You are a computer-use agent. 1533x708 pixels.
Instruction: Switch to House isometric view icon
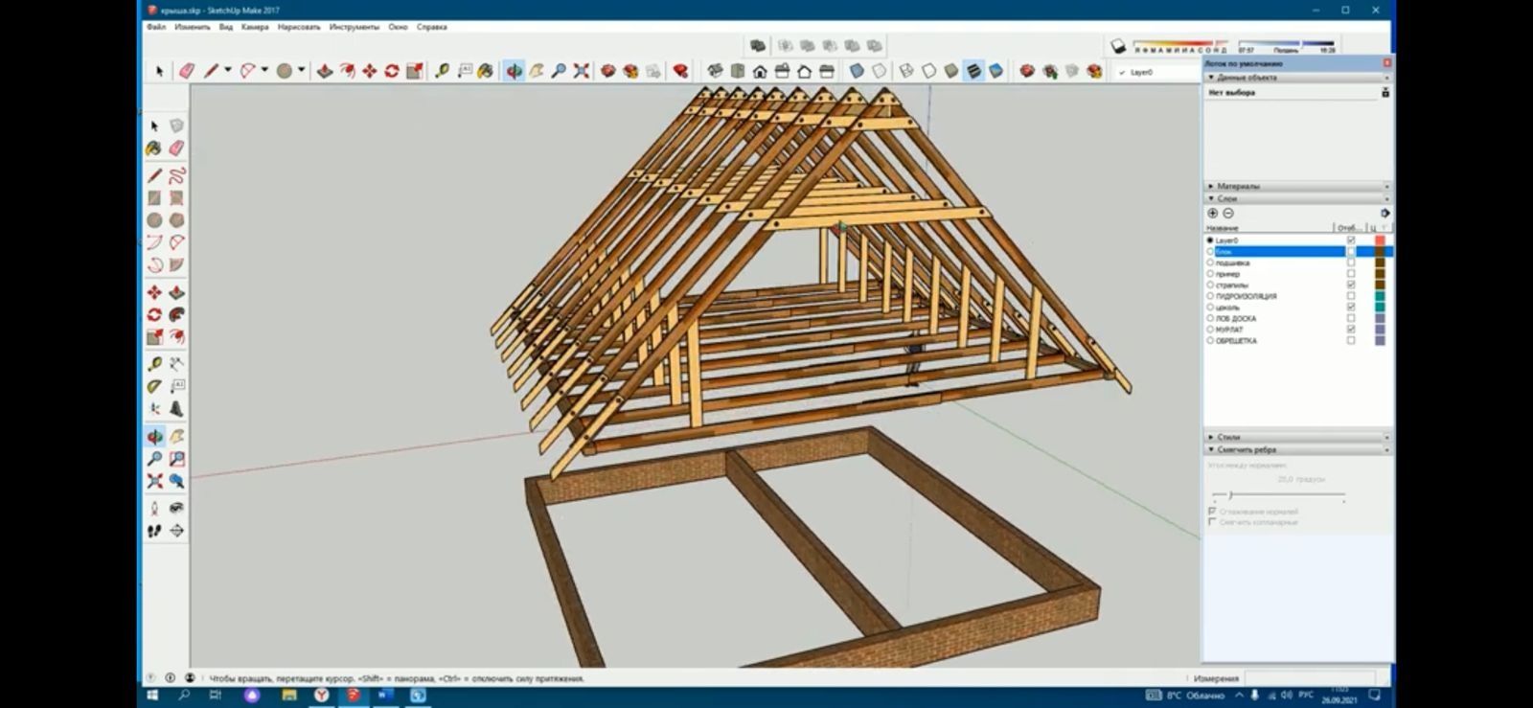(760, 71)
